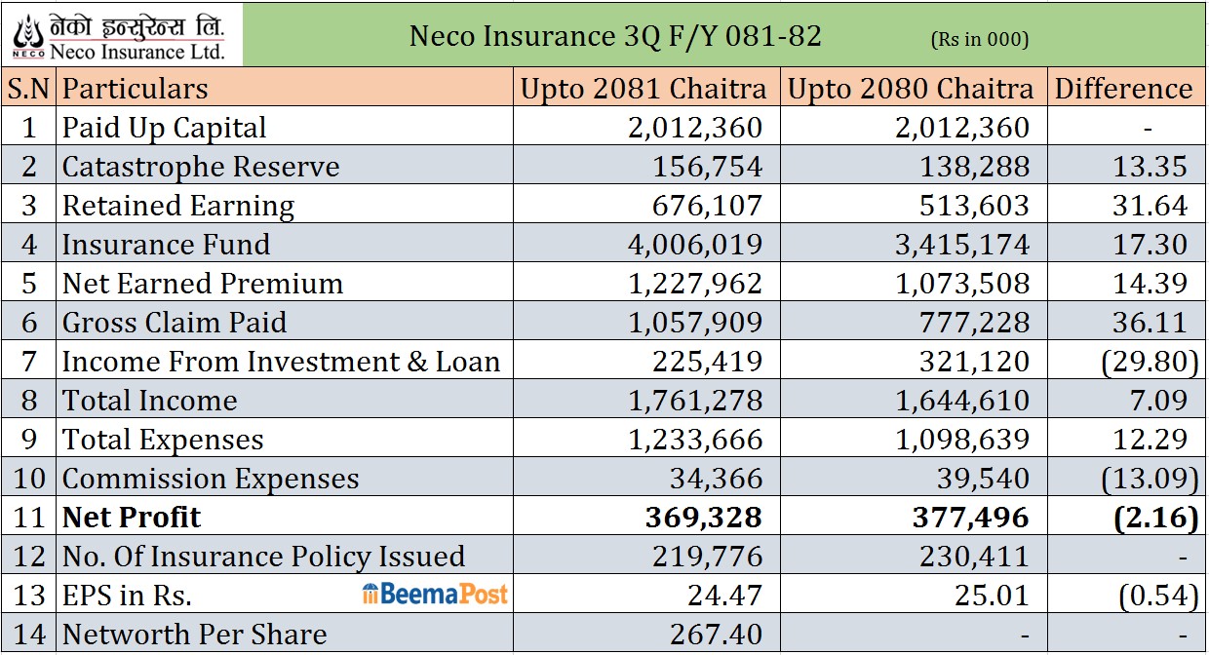Click the '(Rs in 000)' unit note
This screenshot has width=1209, height=655.
click(x=979, y=39)
